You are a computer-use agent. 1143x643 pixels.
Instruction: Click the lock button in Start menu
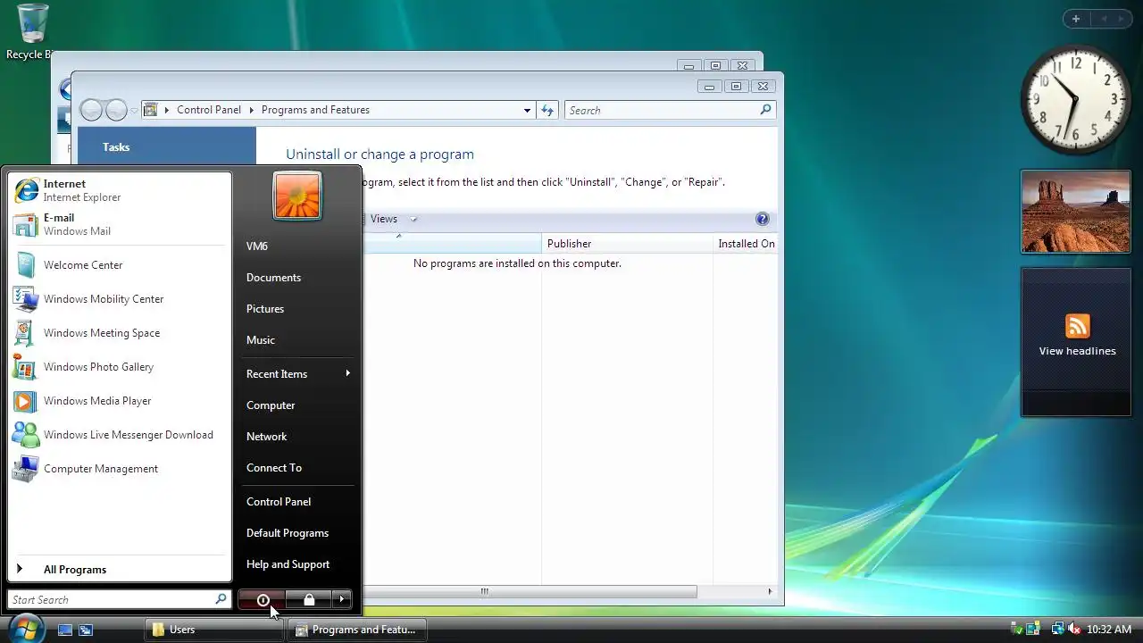309,600
